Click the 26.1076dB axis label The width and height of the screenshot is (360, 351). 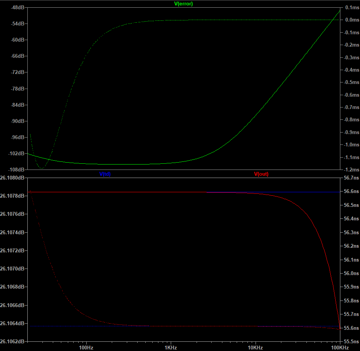[12, 214]
